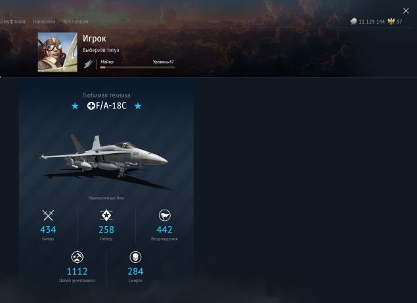
Task: Click the Реалистичные бои mode label
Action: (106, 198)
